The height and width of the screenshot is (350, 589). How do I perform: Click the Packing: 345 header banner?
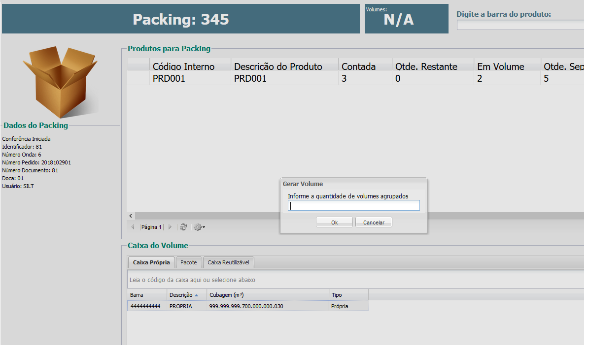tap(181, 19)
